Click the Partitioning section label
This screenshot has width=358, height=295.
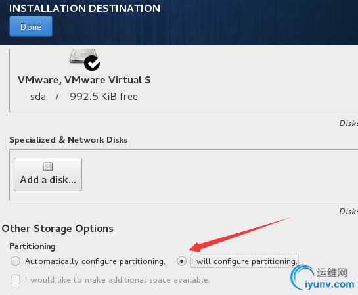[x=32, y=246]
